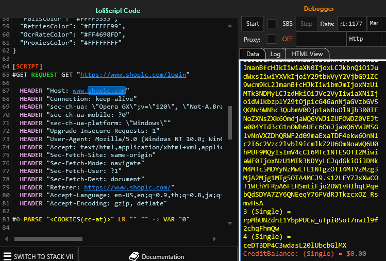Start the debugger with the Start button
The height and width of the screenshot is (261, 386).
pos(253,24)
